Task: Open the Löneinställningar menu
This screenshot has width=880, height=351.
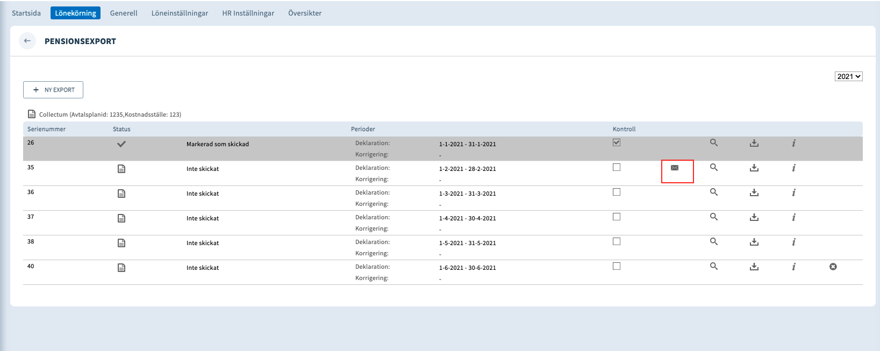Action: pos(180,13)
